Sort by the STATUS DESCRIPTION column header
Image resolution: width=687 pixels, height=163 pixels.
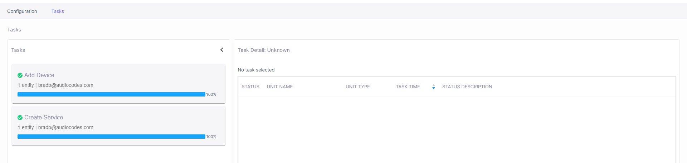pyautogui.click(x=467, y=87)
